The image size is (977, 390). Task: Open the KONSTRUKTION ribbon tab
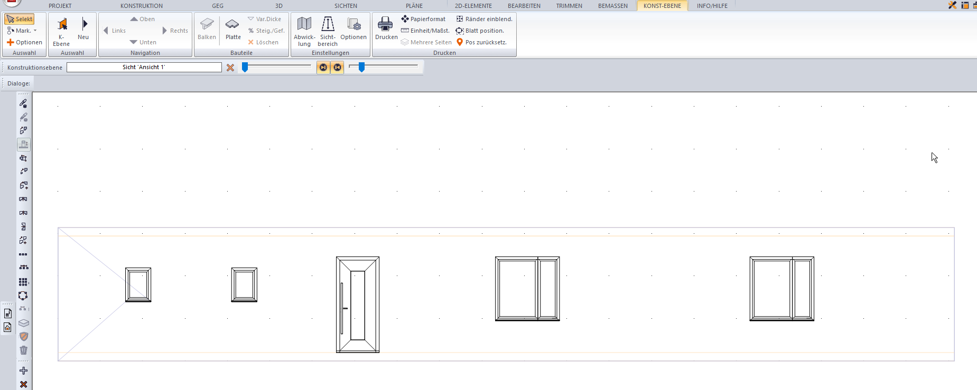141,6
